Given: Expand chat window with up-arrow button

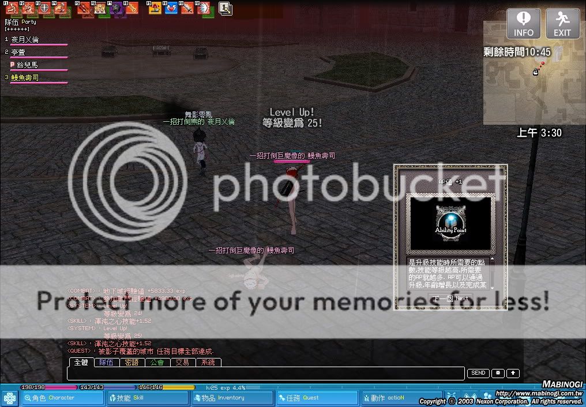Looking at the screenshot, I should [513, 374].
